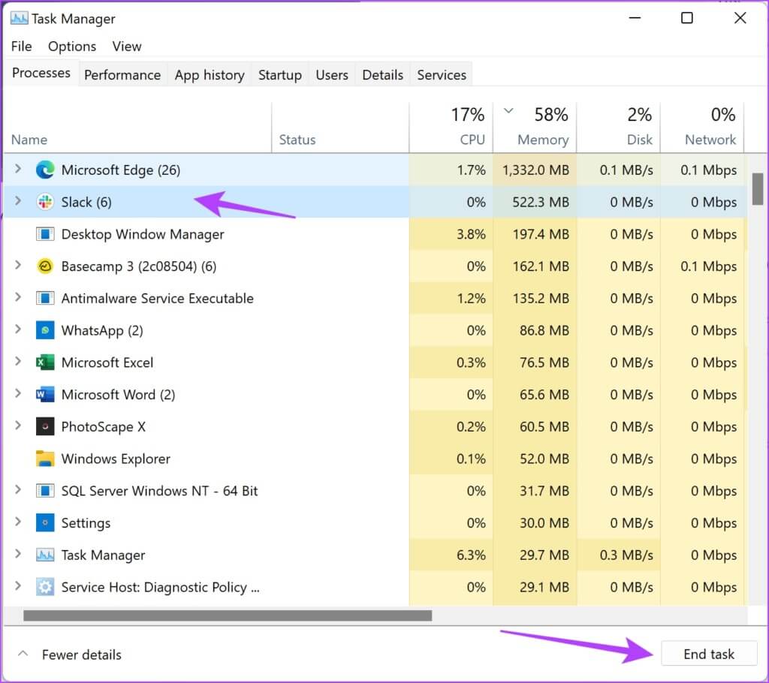This screenshot has height=683, width=769.
Task: Select the PhotoScape X process name
Action: [104, 426]
